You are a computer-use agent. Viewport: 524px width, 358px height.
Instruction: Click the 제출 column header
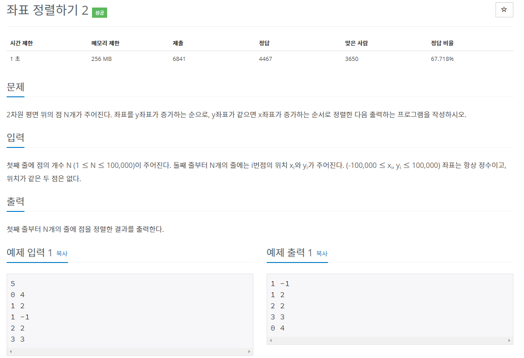(178, 43)
